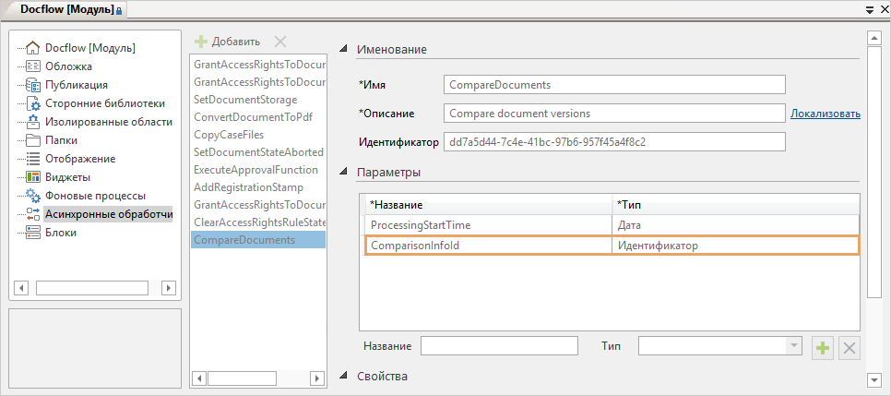Collapse the Именование section
This screenshot has height=396, width=891.
tap(344, 49)
